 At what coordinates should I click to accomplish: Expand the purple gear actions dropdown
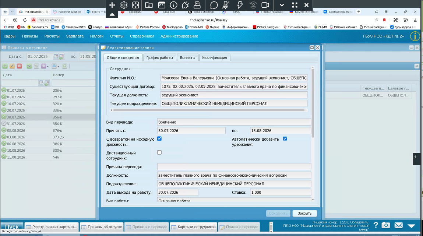48,66
